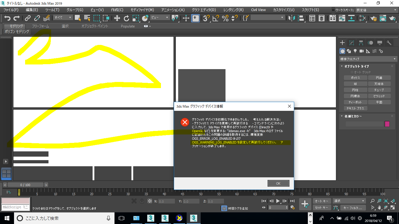The image size is (399, 224).
Task: Choose the Rectangular Selection Region icon
Action: (97, 18)
